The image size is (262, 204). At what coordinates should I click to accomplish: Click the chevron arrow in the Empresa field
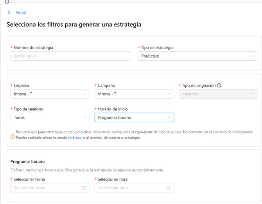coord(85,94)
